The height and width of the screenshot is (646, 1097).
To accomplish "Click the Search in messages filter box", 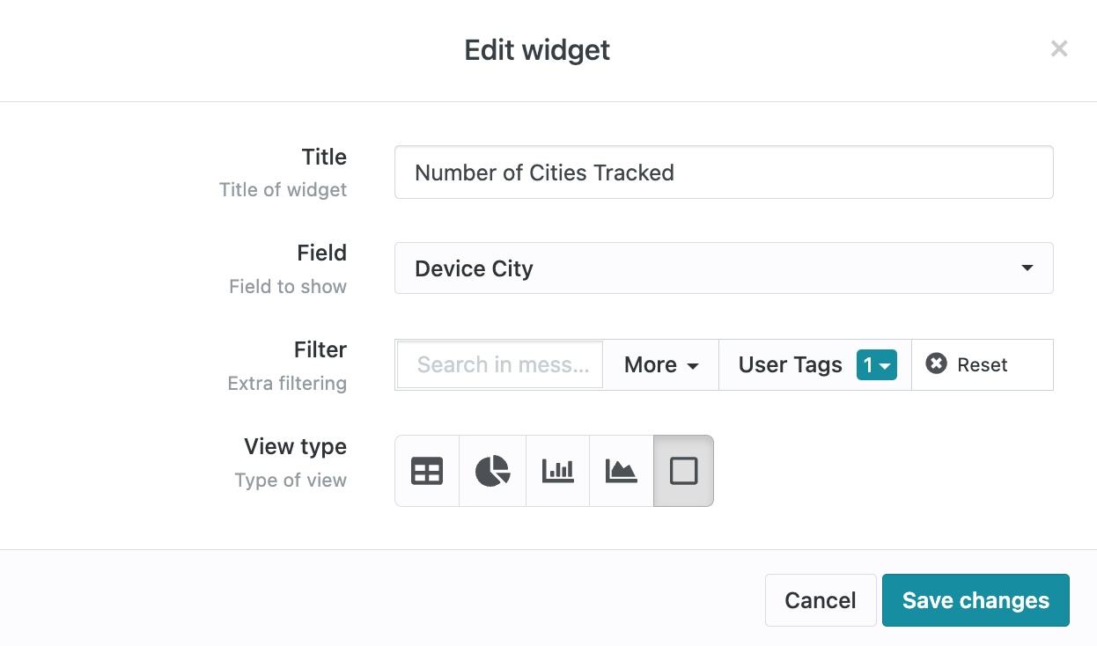I will tap(500, 364).
